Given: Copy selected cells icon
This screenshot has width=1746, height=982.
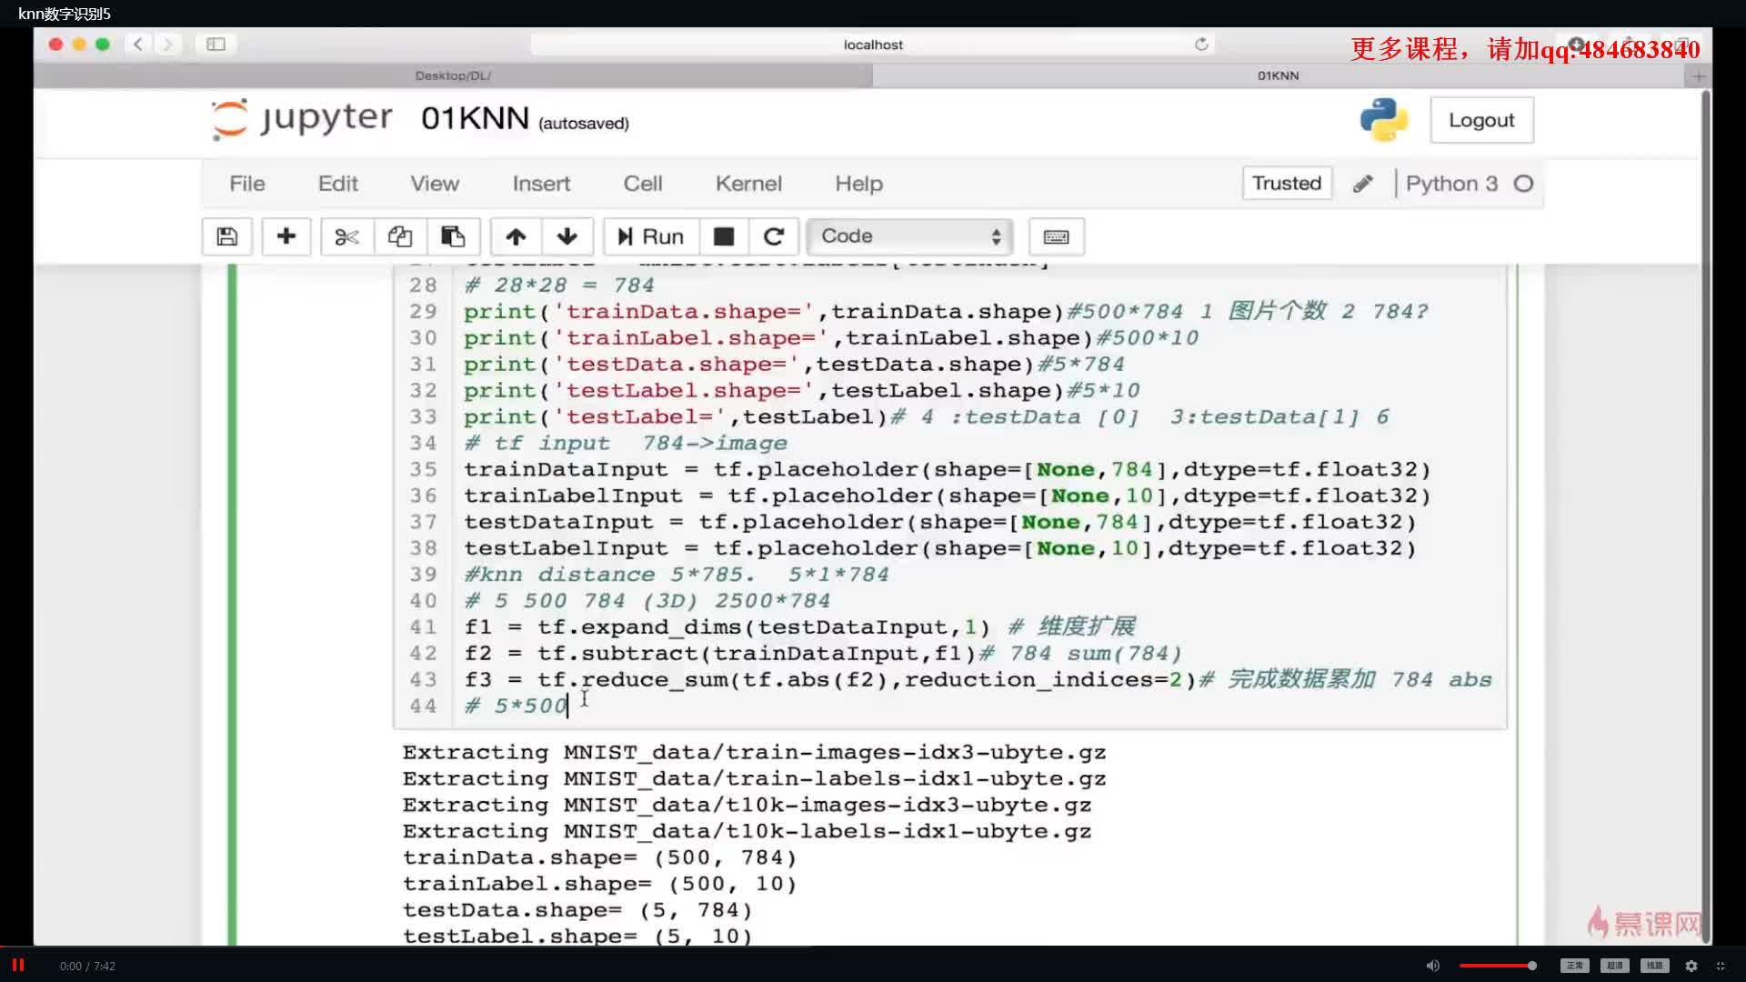Looking at the screenshot, I should point(400,236).
